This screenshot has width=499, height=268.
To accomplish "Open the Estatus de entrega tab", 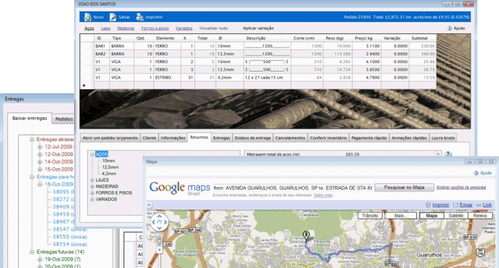I will coord(253,138).
